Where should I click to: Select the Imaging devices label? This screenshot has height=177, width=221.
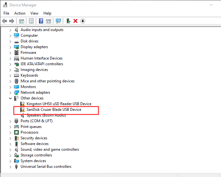coord(34,70)
